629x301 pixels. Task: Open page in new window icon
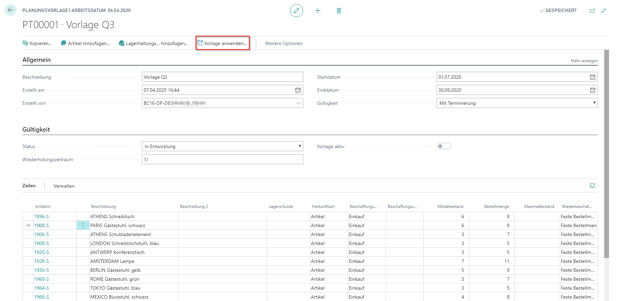(592, 11)
